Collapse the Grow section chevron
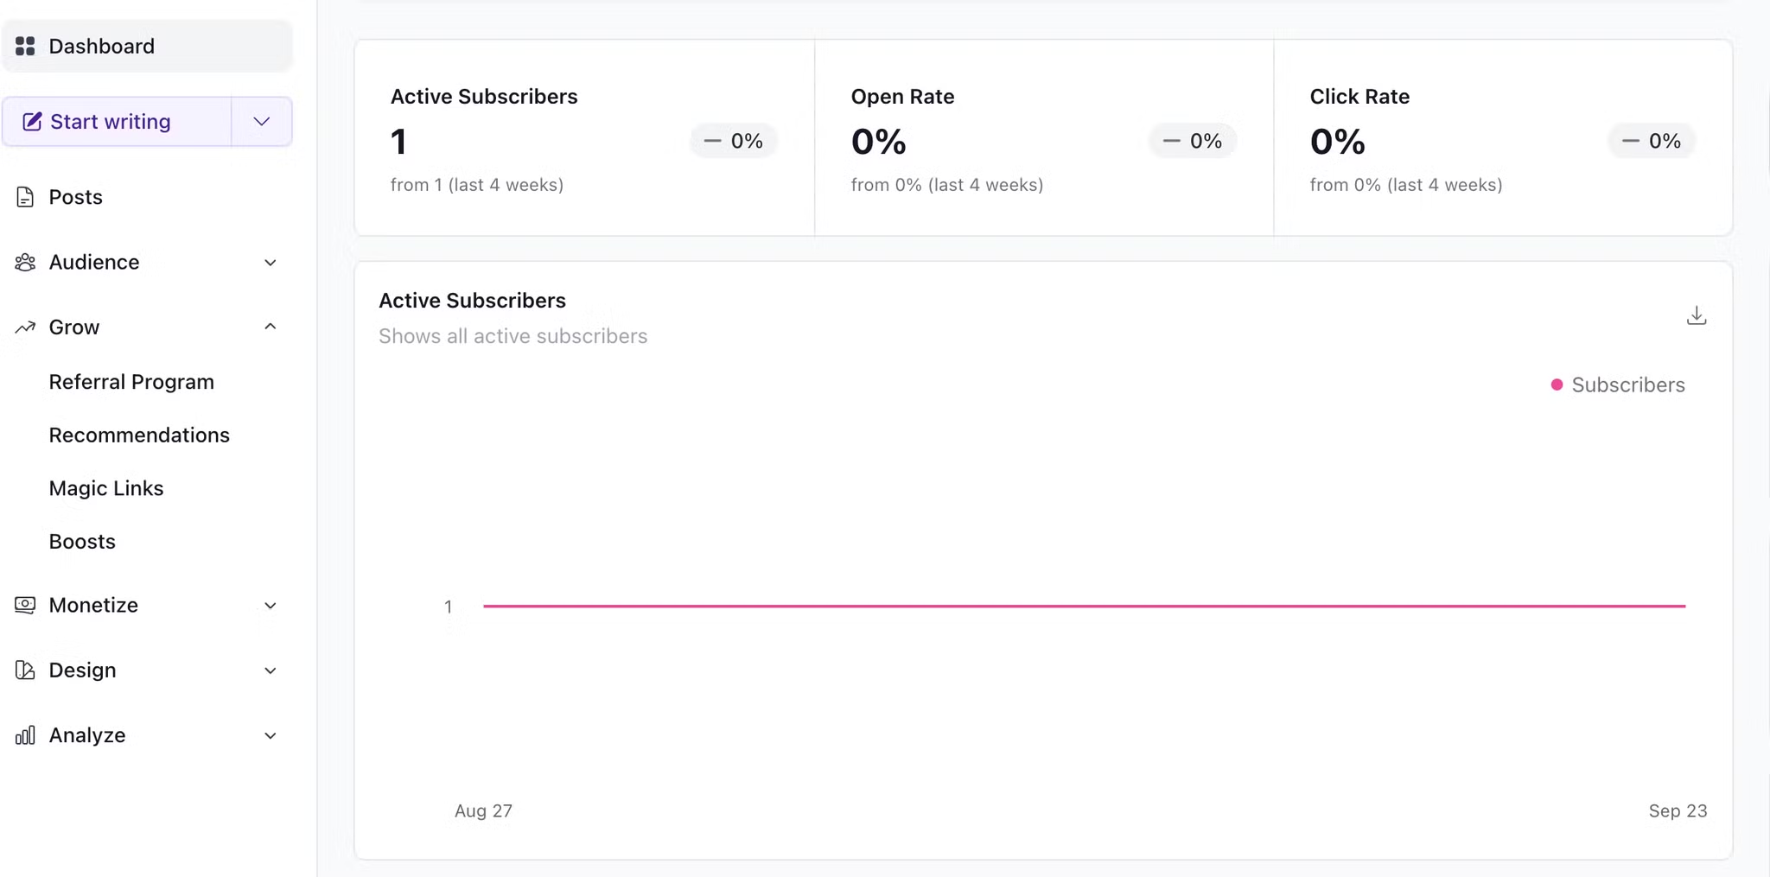Image resolution: width=1770 pixels, height=877 pixels. [270, 327]
